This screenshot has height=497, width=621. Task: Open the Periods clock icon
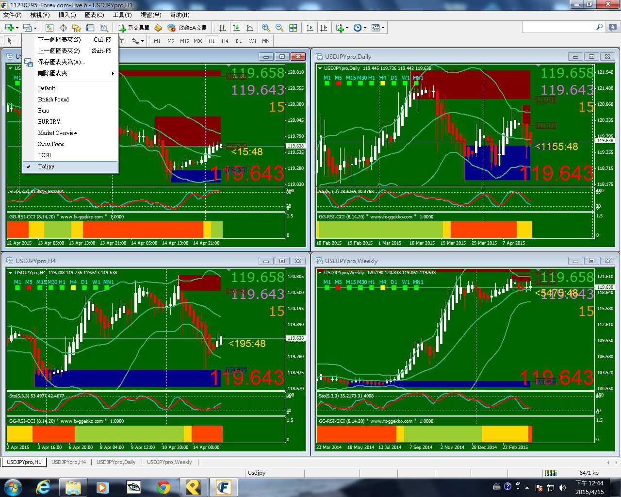click(x=358, y=28)
